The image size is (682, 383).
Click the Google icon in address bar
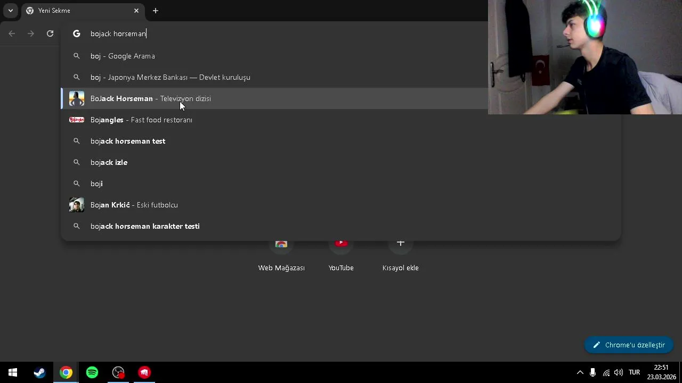click(77, 34)
